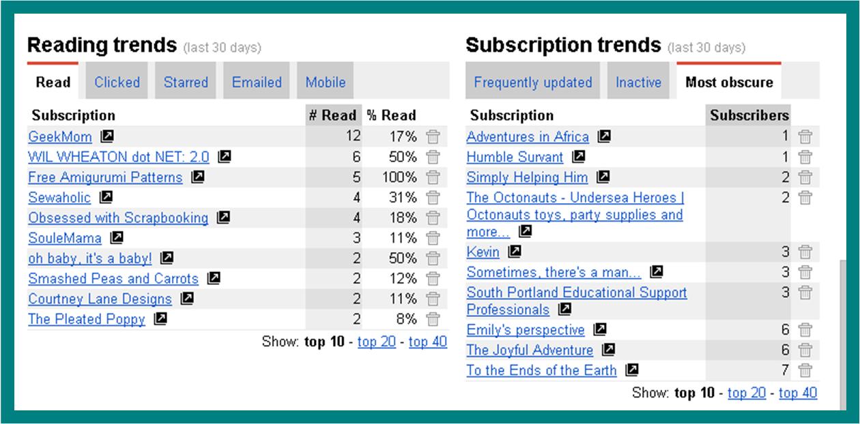Open WIL WHEATON dot NET external link icon

[x=224, y=157]
